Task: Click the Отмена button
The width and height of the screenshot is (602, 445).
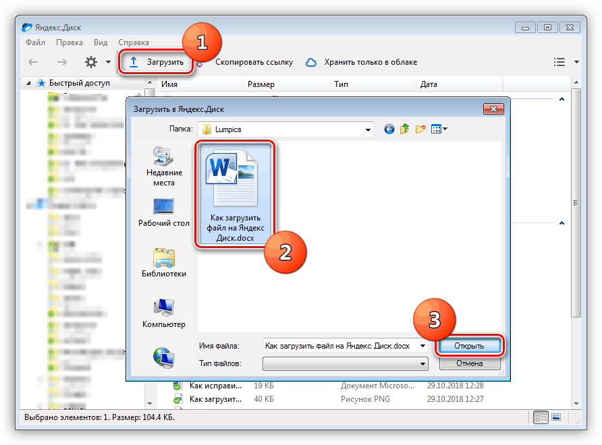Action: click(469, 363)
